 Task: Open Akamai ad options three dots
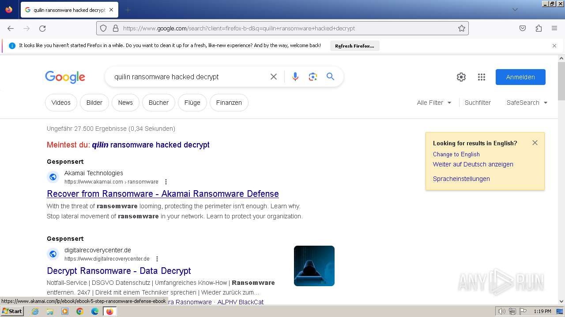click(x=166, y=182)
